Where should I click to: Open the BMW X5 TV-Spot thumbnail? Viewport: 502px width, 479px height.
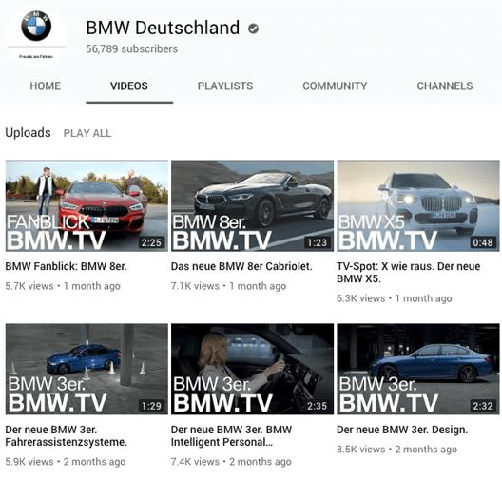coord(418,205)
